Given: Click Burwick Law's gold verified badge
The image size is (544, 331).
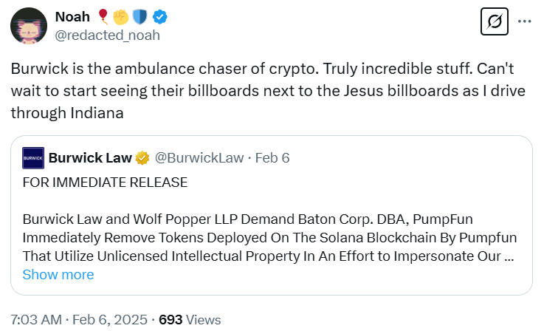Looking at the screenshot, I should coord(142,157).
